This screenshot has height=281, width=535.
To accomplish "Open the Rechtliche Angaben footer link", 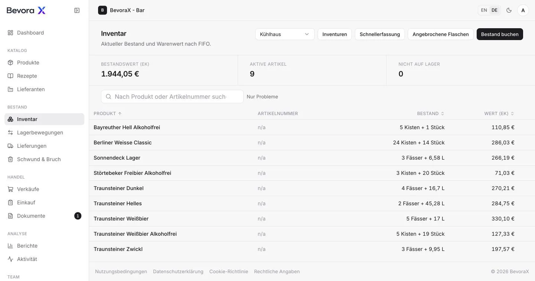I will (x=277, y=272).
